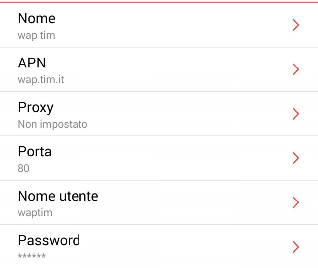Click the wap.tim.it APN value
The height and width of the screenshot is (268, 318).
tap(41, 80)
